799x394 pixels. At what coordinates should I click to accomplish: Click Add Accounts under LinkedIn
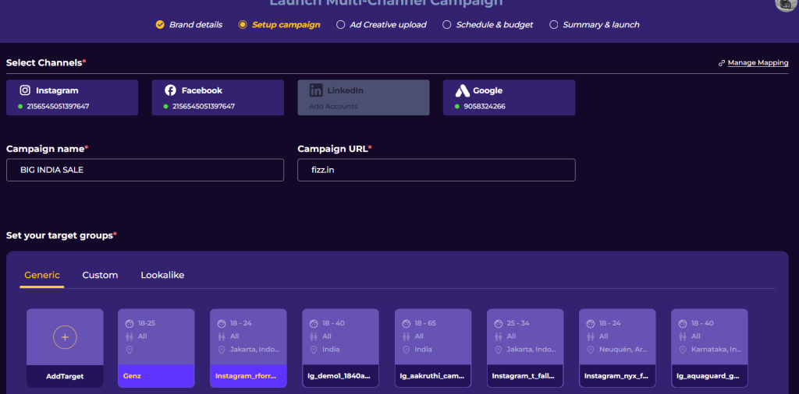click(x=333, y=107)
